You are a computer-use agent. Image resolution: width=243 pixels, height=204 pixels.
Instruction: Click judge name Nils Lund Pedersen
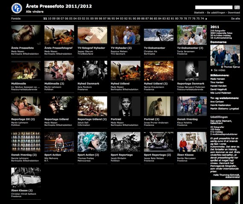click(x=220, y=93)
